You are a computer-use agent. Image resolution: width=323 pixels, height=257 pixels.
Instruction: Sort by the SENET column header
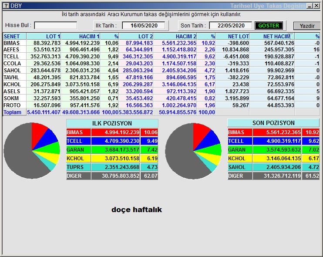click(x=15, y=36)
